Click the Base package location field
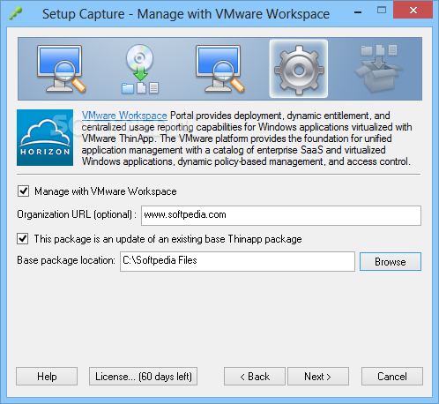The height and width of the screenshot is (404, 439). tap(237, 261)
